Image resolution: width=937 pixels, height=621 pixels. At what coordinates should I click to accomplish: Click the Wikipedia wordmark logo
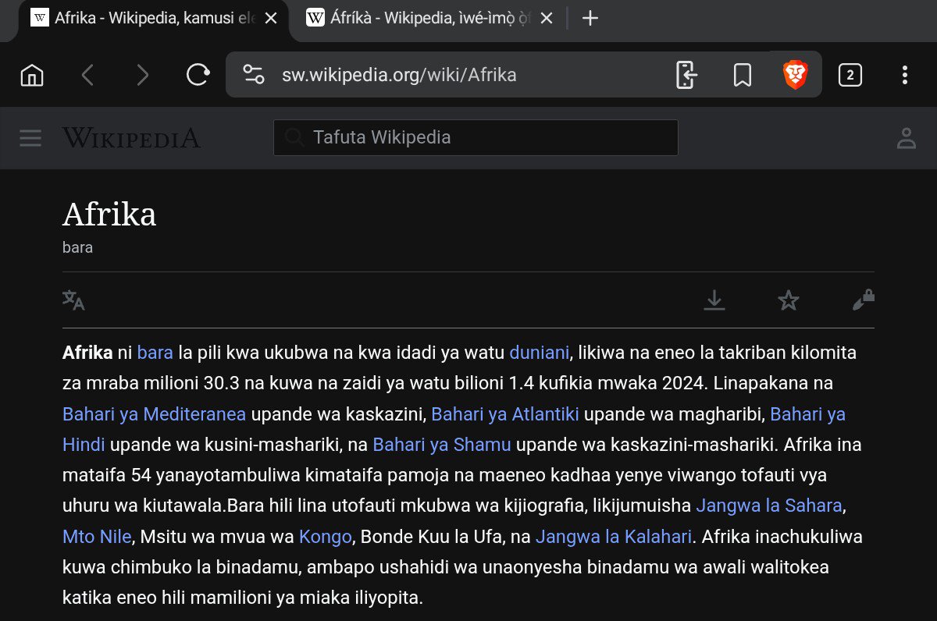(131, 138)
